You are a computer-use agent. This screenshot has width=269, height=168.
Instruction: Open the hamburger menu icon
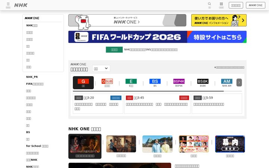coord(8,5)
